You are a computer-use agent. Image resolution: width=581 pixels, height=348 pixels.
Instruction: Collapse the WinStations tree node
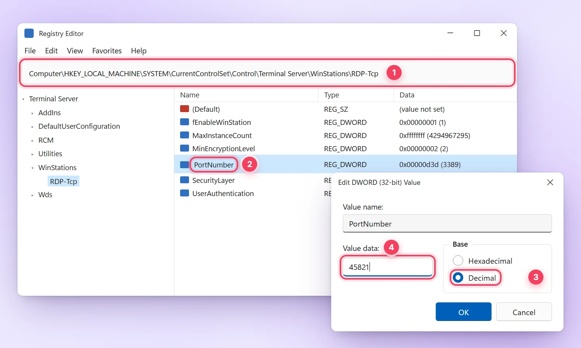33,168
